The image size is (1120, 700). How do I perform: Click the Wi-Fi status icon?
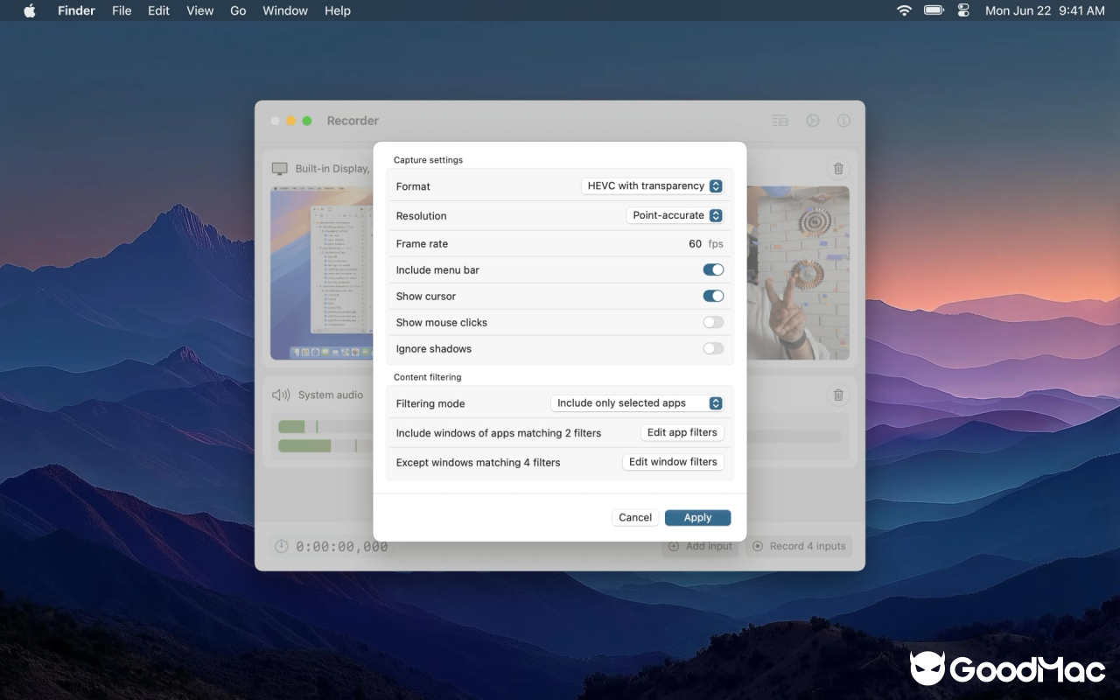coord(904,10)
